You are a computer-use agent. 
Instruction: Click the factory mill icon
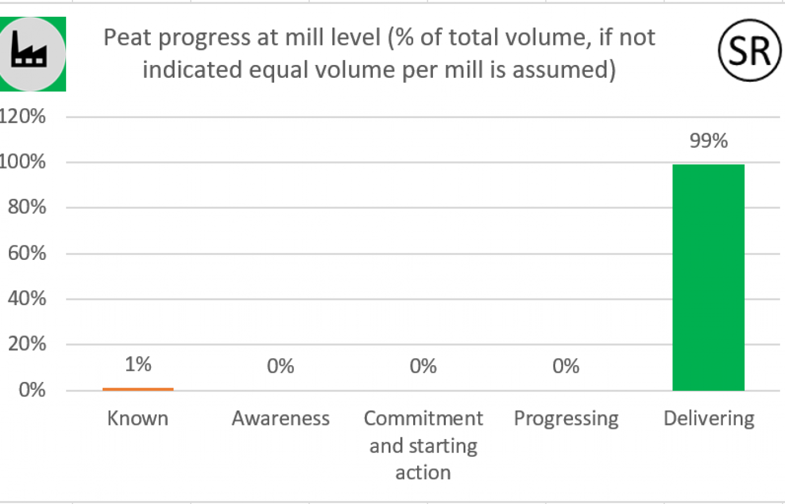(x=31, y=54)
